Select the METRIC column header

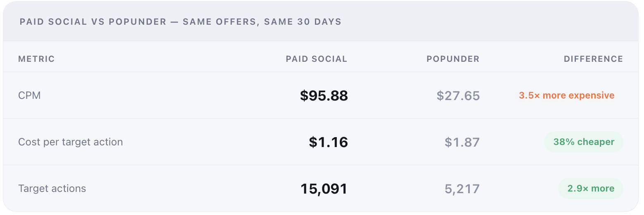click(36, 59)
